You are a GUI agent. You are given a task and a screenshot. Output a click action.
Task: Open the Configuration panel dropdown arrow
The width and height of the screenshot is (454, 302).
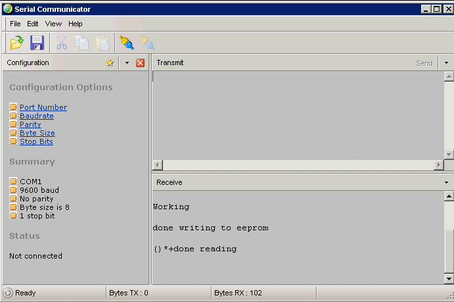click(x=127, y=63)
